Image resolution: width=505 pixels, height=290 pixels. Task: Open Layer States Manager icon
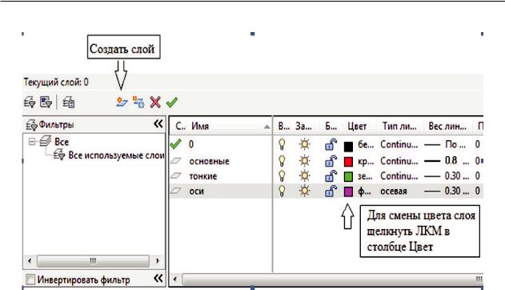[x=69, y=103]
